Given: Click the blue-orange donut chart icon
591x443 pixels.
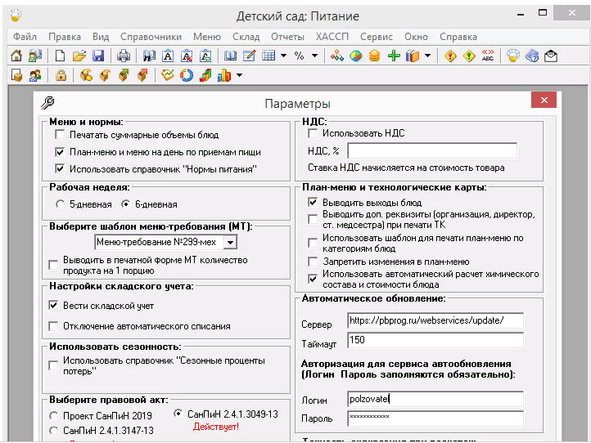Looking at the screenshot, I should click(x=187, y=75).
